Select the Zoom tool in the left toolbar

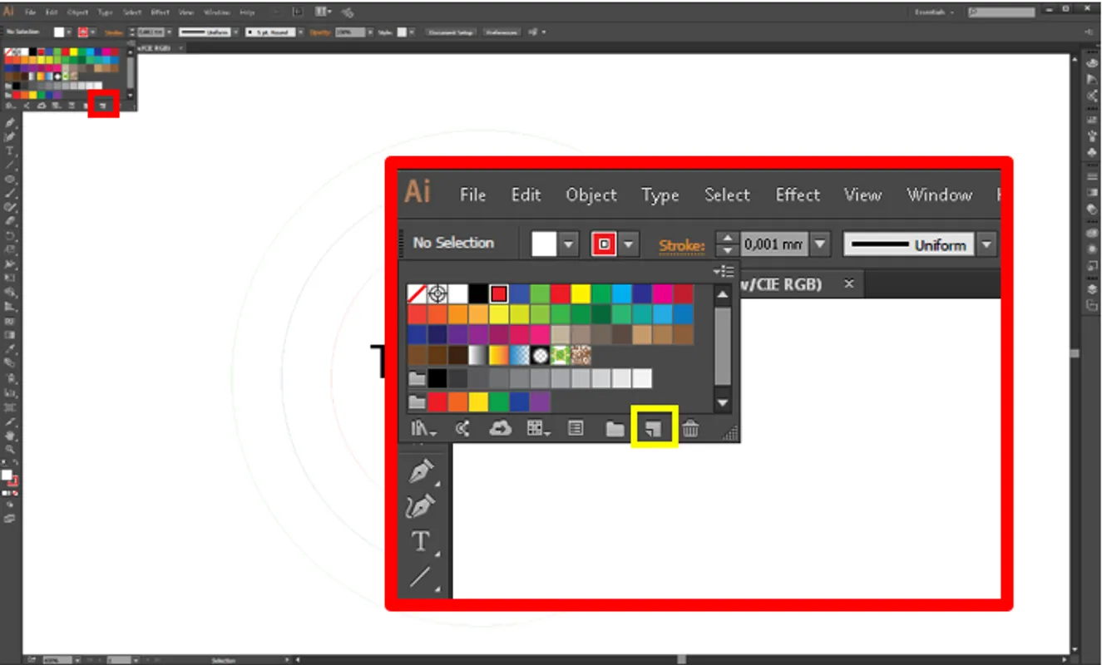coord(11,449)
